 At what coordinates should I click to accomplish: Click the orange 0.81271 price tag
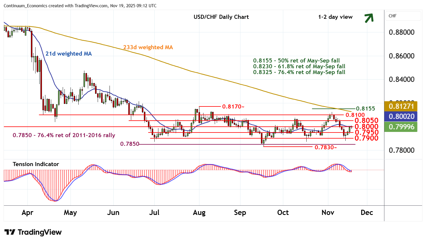401,106
